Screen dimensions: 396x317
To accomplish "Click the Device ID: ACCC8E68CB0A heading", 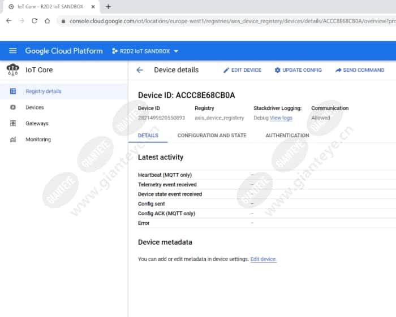I will click(186, 95).
